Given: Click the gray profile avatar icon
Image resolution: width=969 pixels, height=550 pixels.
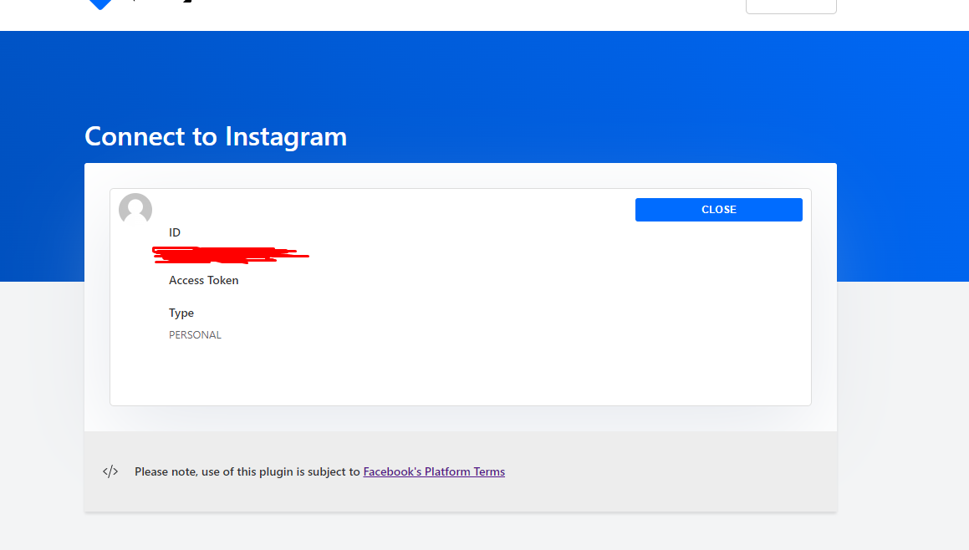Looking at the screenshot, I should [x=135, y=209].
